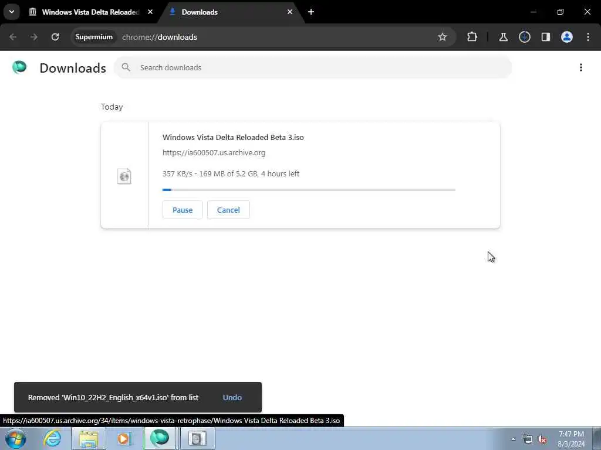Click the ISO file icon
The image size is (601, 450).
(124, 176)
